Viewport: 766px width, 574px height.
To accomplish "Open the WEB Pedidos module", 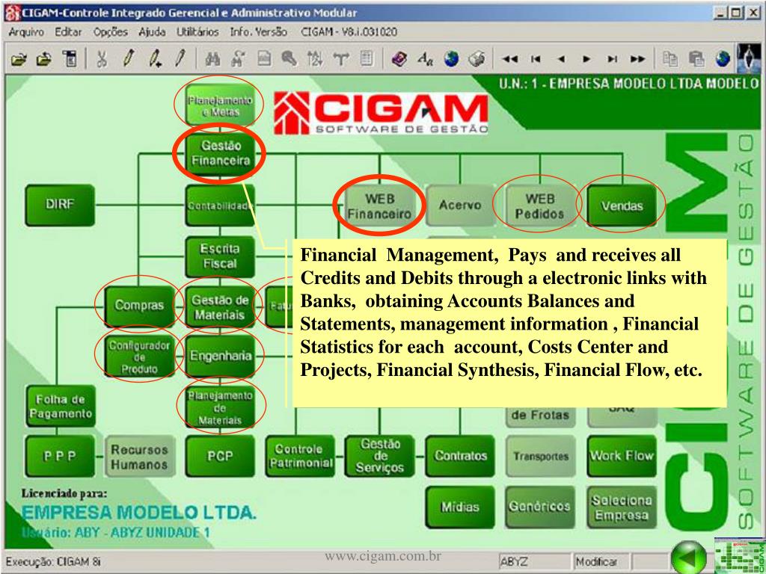I will pos(540,206).
